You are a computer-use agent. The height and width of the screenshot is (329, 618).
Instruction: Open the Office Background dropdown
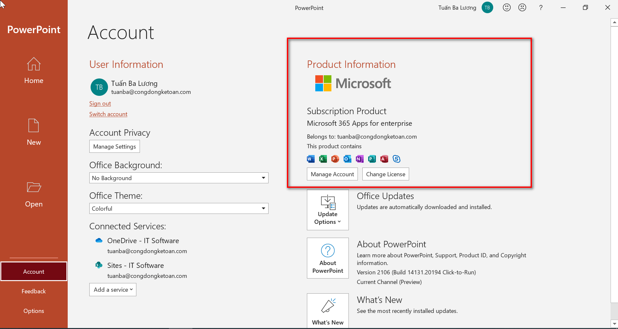click(179, 178)
